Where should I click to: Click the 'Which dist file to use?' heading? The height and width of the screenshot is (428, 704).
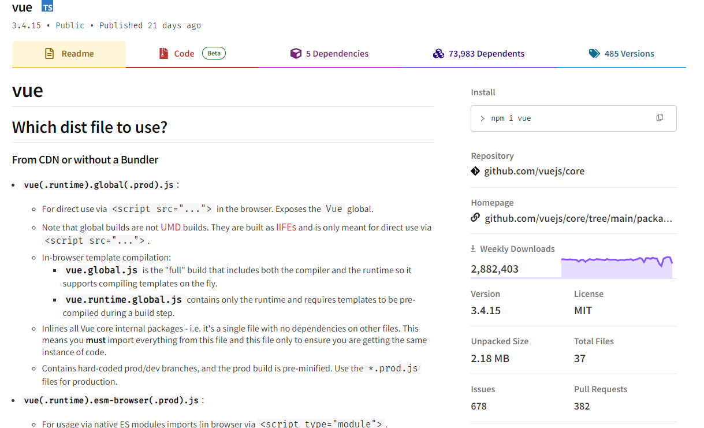90,127
